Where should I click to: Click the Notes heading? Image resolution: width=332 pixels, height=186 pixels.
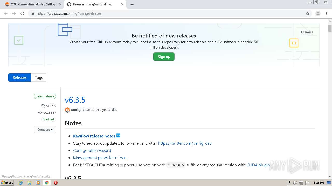tap(73, 123)
